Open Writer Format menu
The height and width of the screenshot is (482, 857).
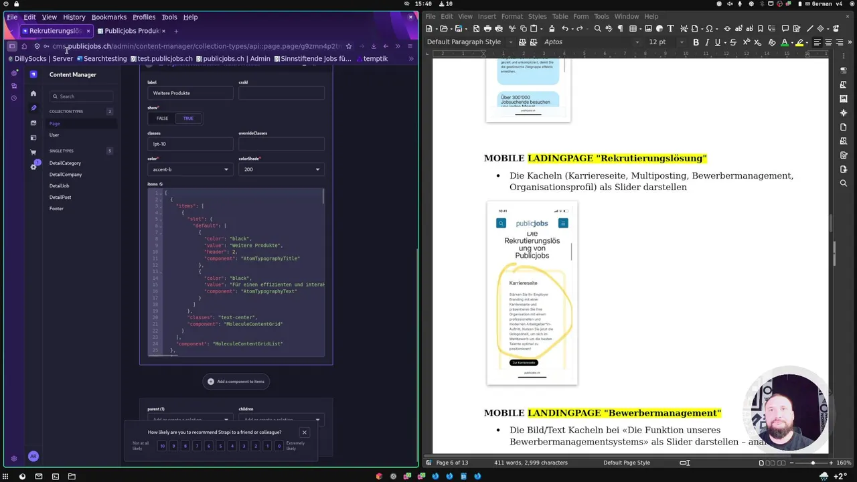tap(512, 17)
